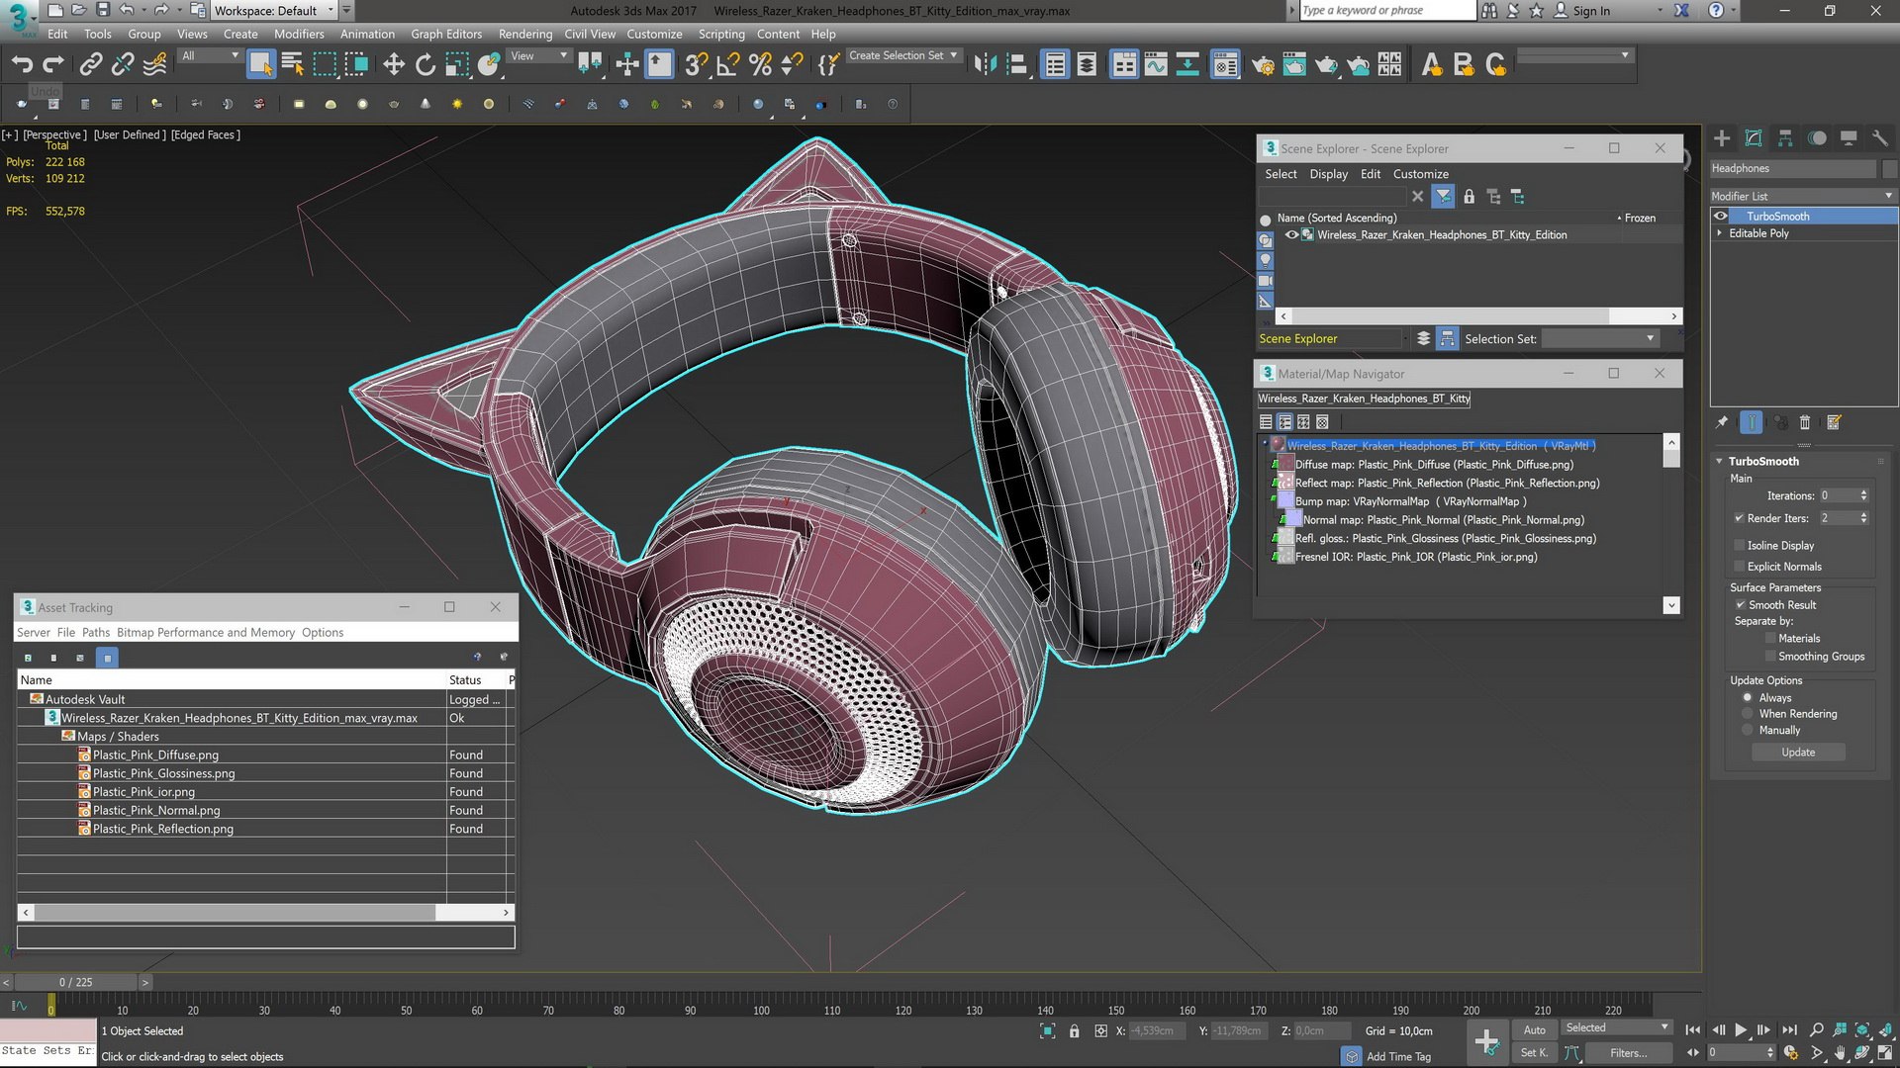The image size is (1900, 1068).
Task: Toggle eye of Wireless_Razer_Kraken object in Scene Explorer
Action: (1291, 235)
